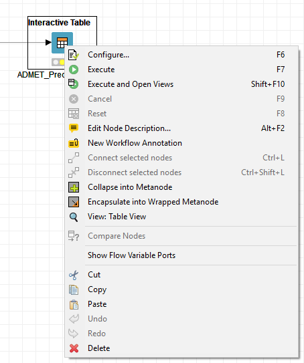Click the F6 shortcut label
304x363 pixels.
[281, 55]
